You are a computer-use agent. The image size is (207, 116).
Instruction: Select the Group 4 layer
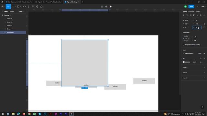point(13,19)
